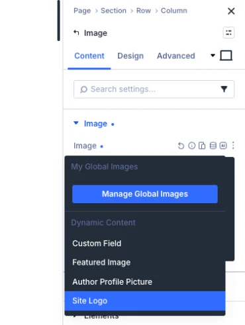Click the back arrow next to Image title

click(76, 32)
